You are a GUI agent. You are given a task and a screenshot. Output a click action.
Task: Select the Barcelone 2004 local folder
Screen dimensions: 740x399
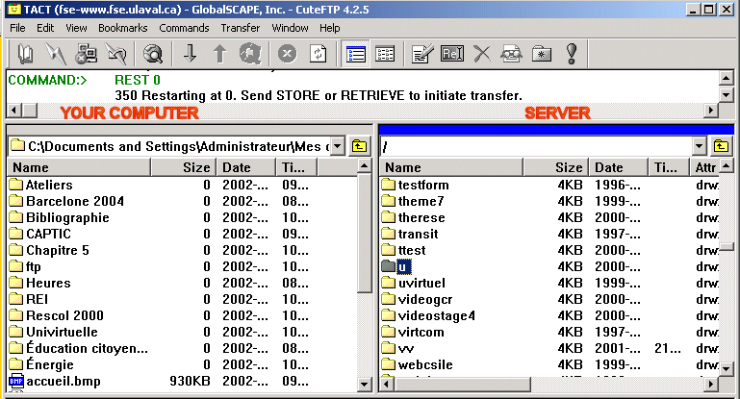[74, 201]
